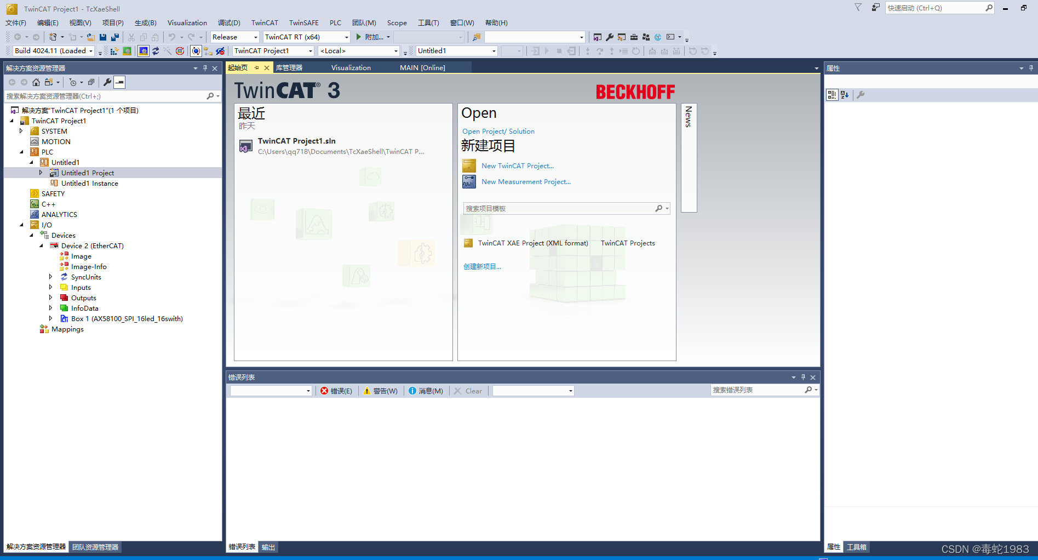Open the PLC menu

click(335, 22)
